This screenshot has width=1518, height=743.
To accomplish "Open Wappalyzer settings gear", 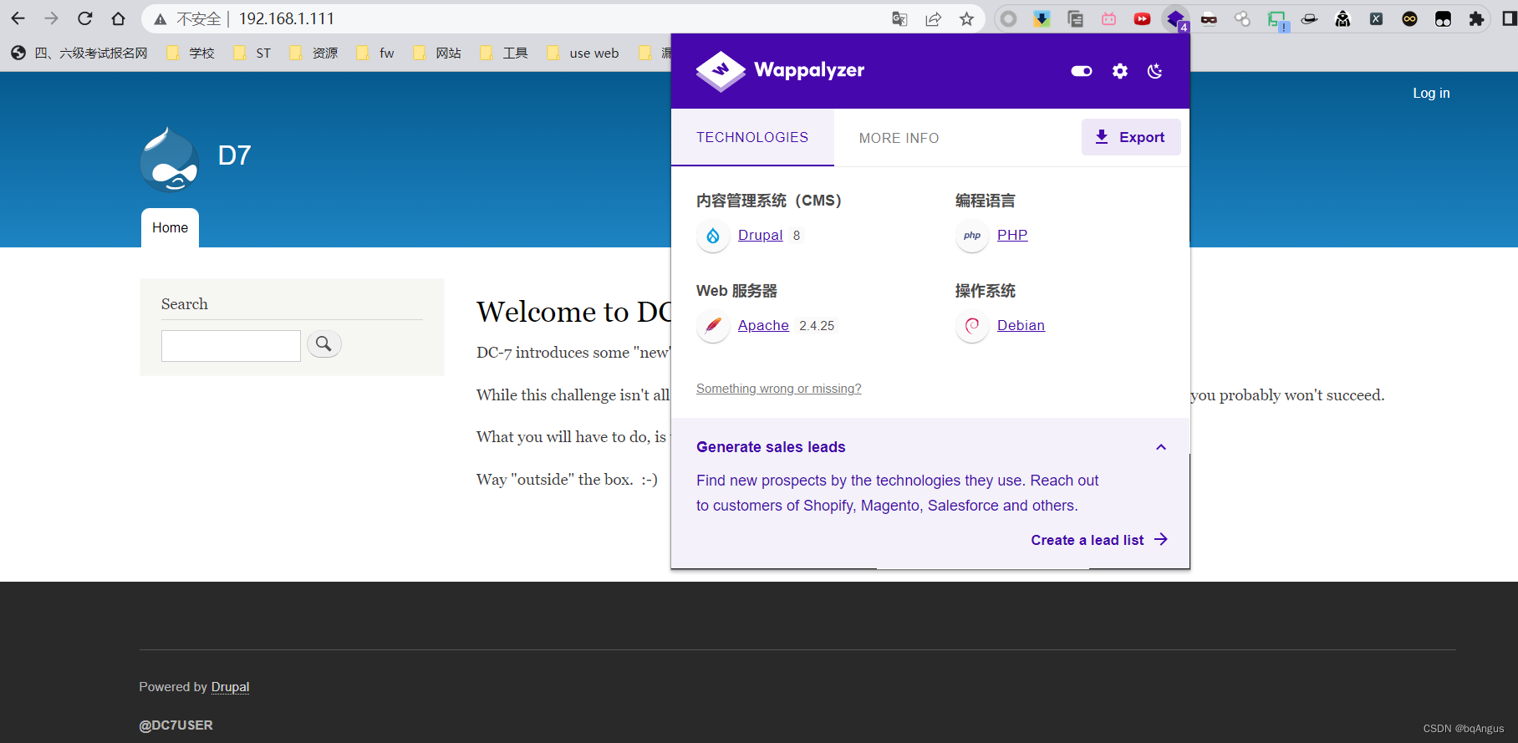I will pyautogui.click(x=1120, y=71).
